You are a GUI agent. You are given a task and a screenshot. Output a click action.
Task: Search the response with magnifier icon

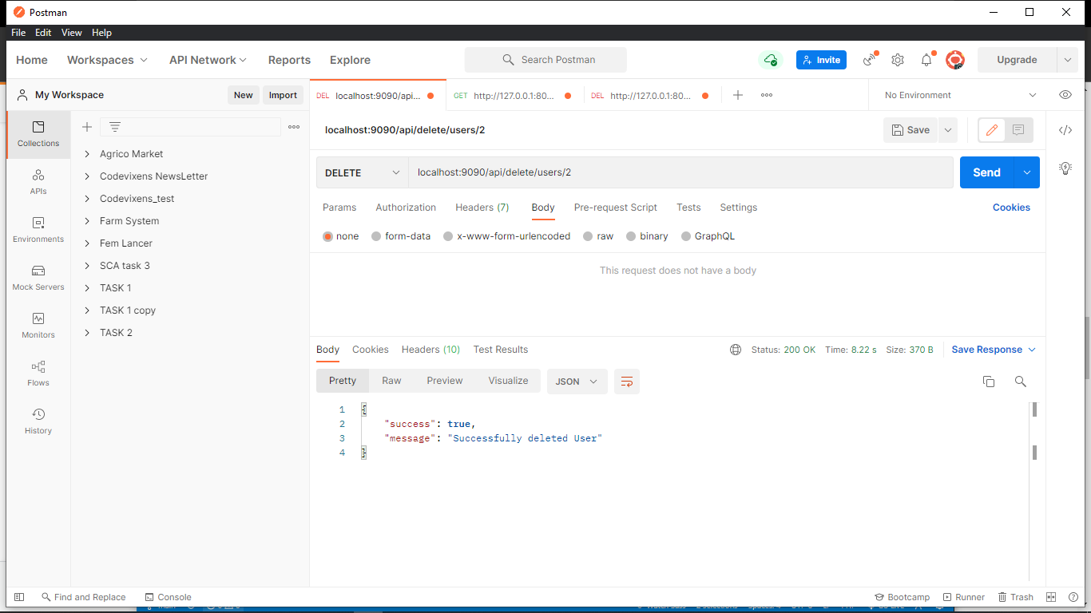[x=1020, y=382]
